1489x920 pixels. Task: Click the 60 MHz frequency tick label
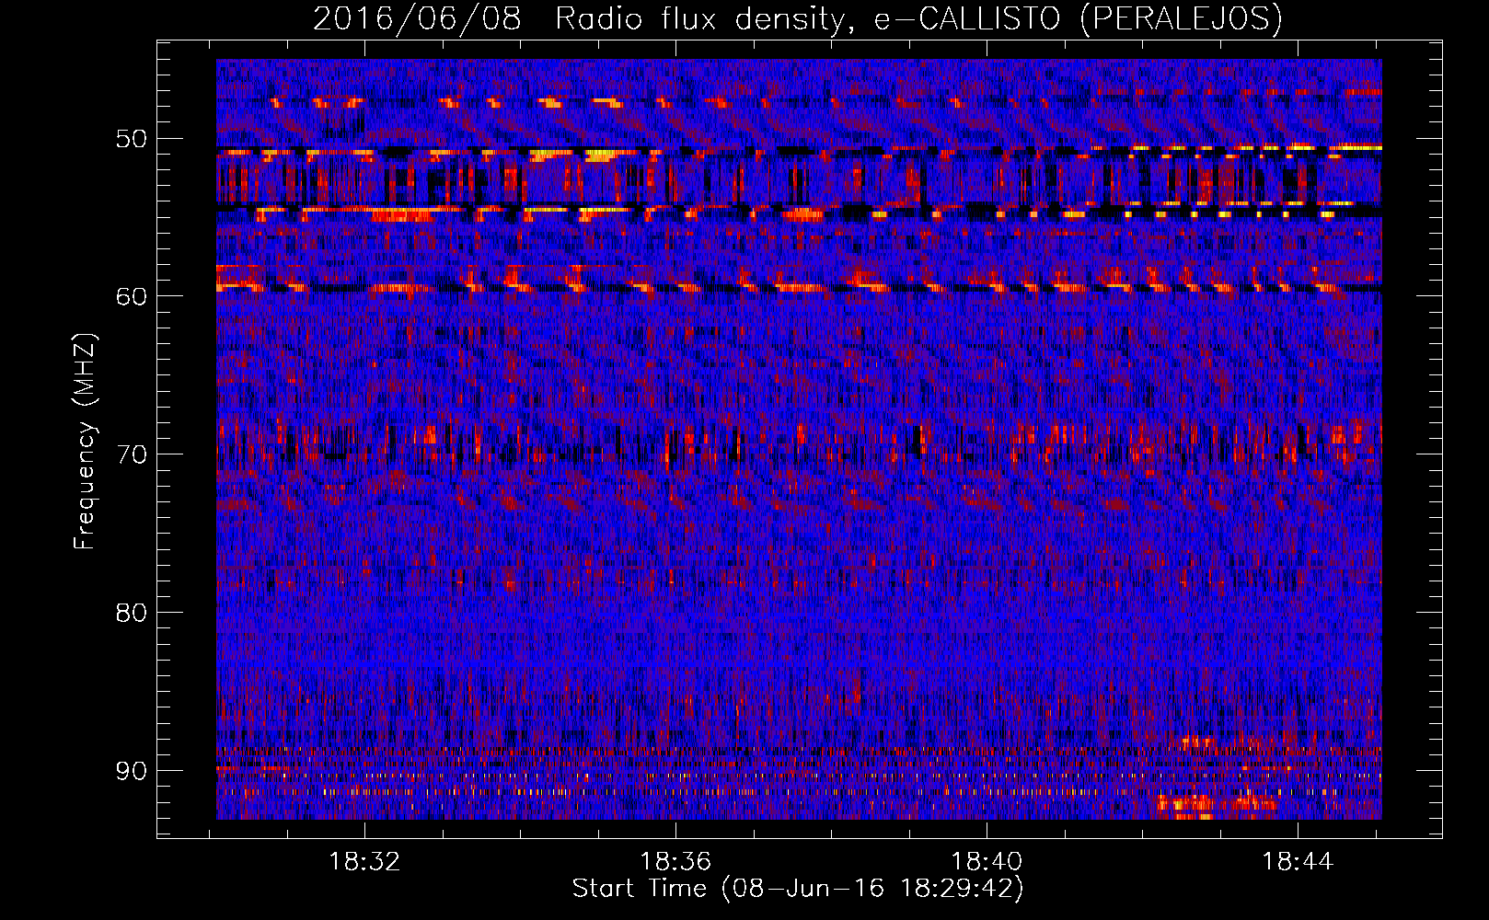131,296
